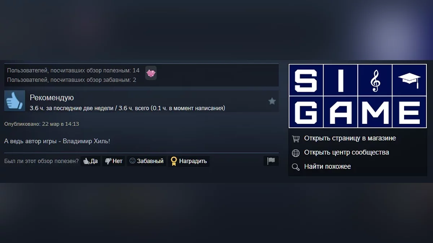Click the graduation cap tile in the logo

pyautogui.click(x=409, y=80)
